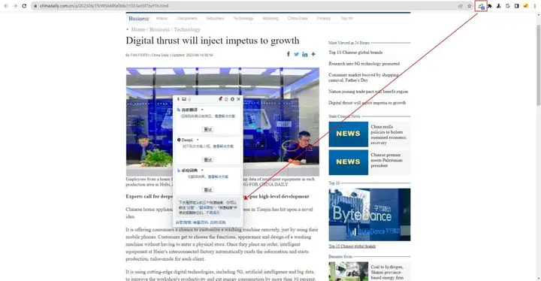
Task: Click the microphone icon in translator popup
Action: pyautogui.click(x=189, y=99)
